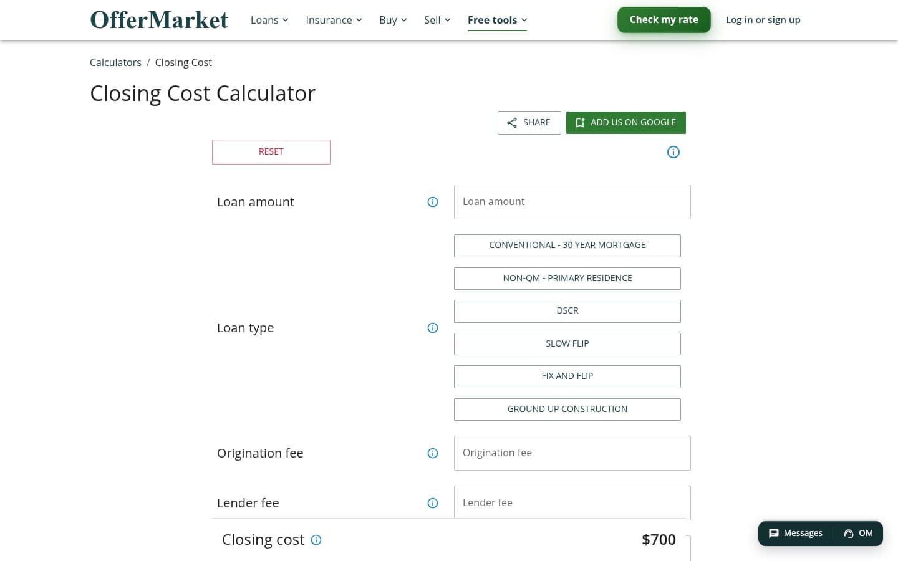The image size is (898, 561).
Task: Open info icon next to Origination fee
Action: coord(433,453)
